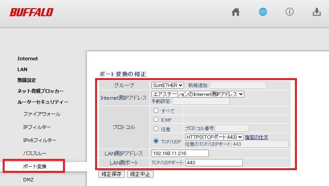Open the 無線設定 menu
Viewport: 329px width, 186px height.
click(27, 80)
